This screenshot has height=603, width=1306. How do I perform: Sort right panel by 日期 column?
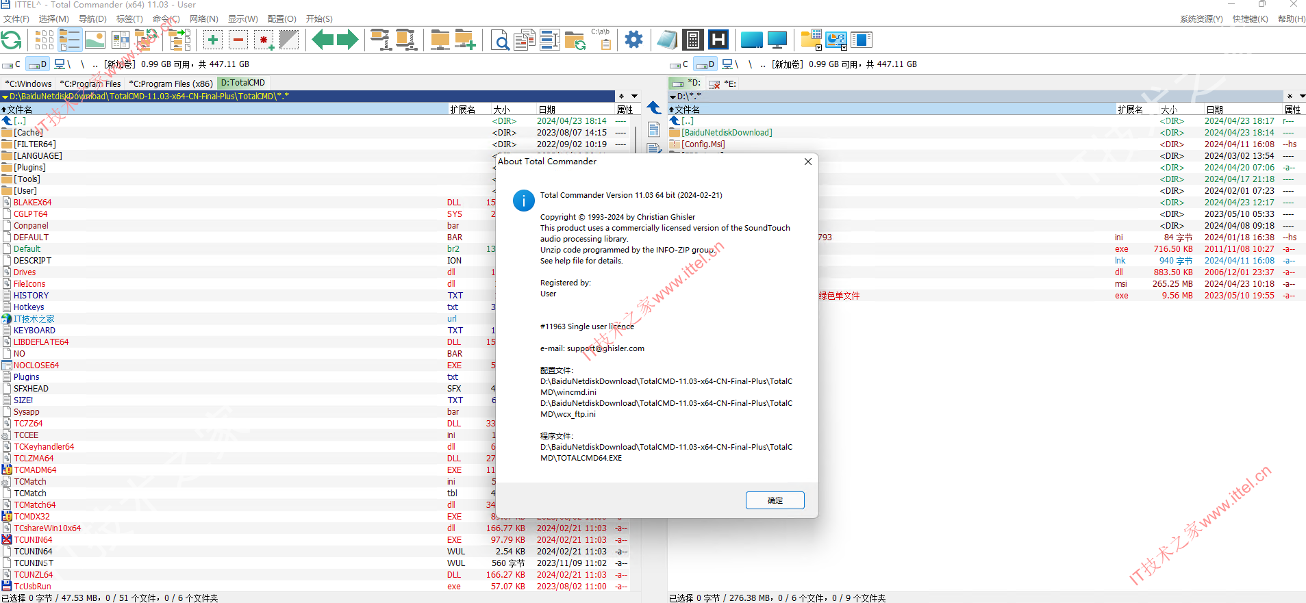click(1243, 110)
